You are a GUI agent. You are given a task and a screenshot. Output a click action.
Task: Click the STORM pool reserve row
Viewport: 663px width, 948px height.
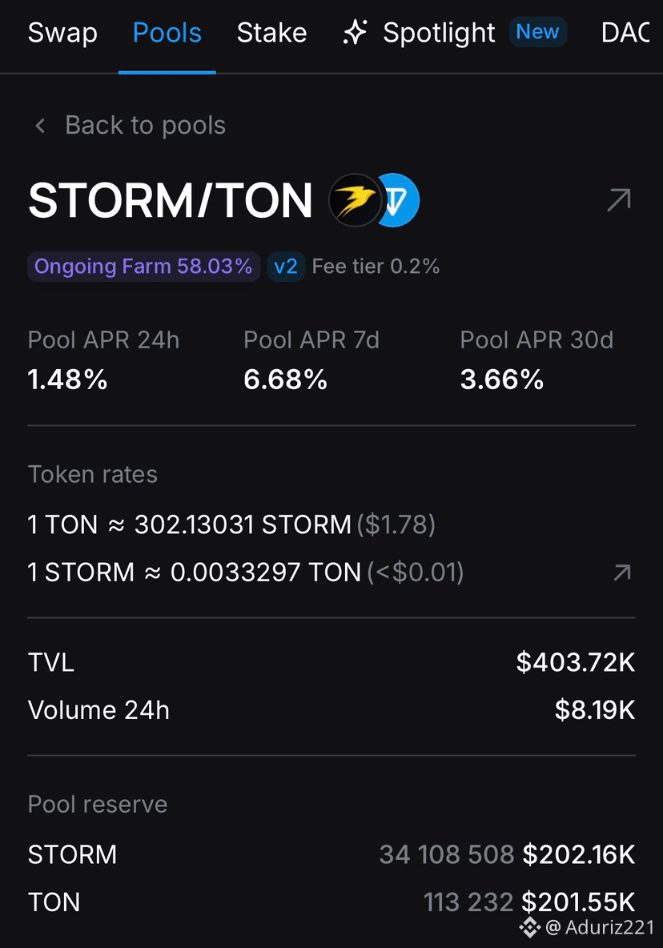pos(331,854)
